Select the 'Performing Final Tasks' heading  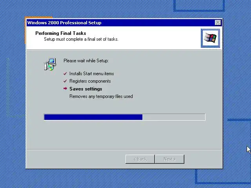[x=61, y=33]
